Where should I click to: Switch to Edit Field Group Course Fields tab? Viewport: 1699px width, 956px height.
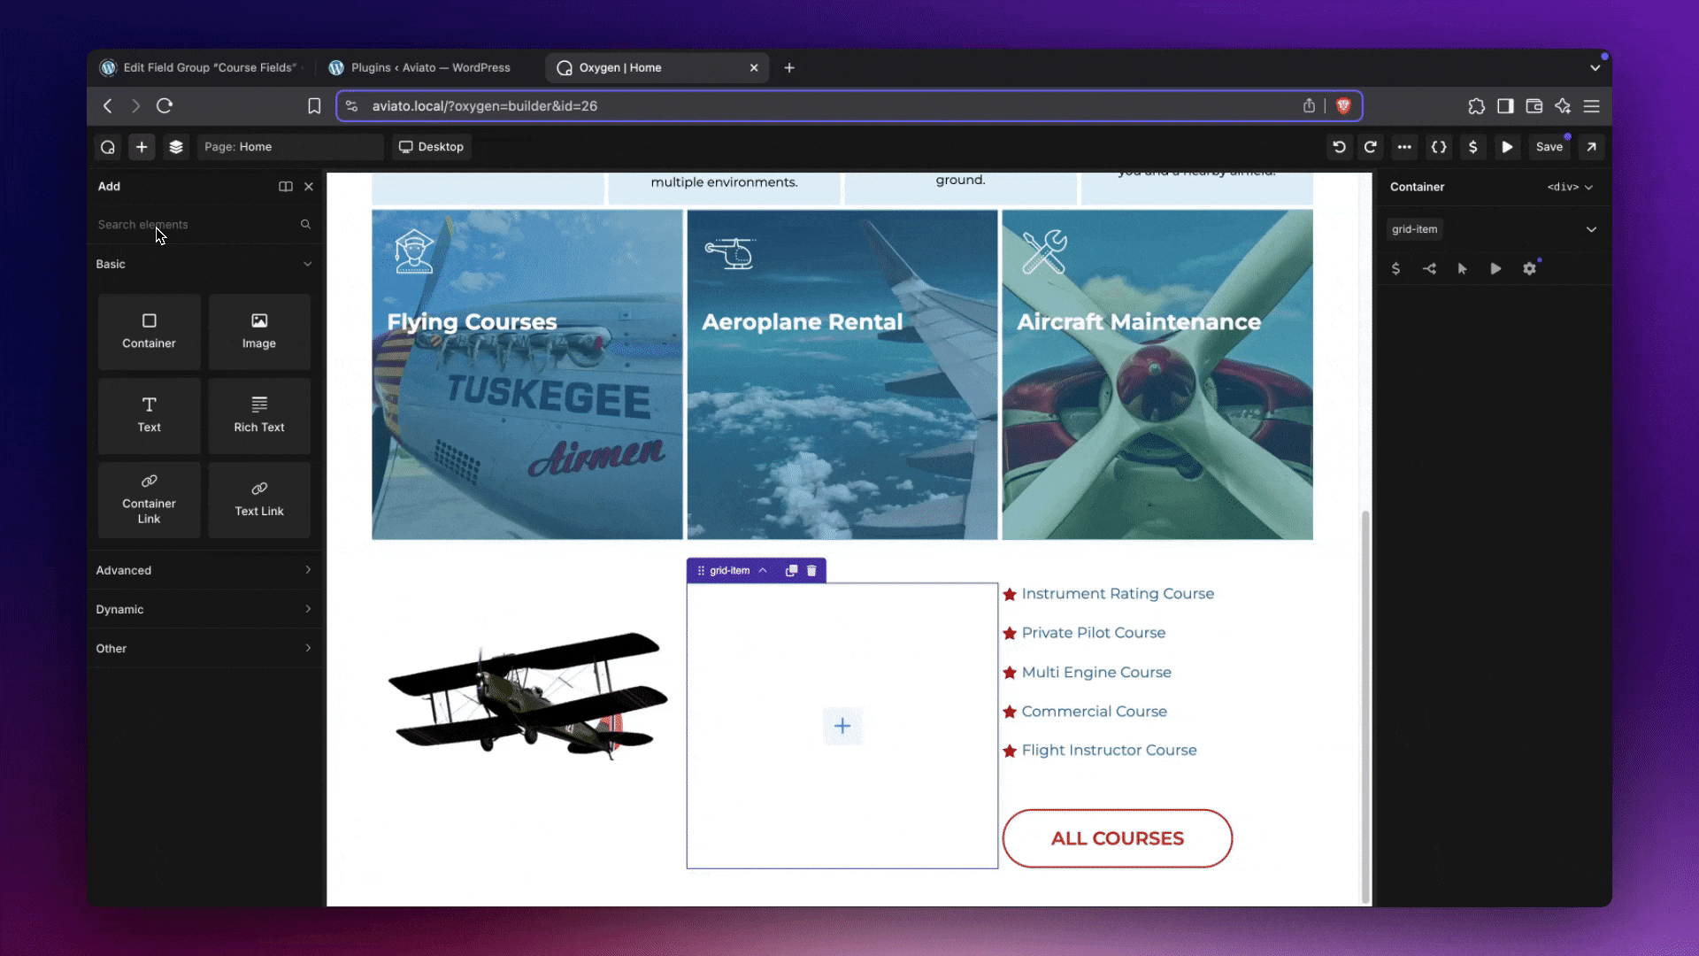point(202,67)
